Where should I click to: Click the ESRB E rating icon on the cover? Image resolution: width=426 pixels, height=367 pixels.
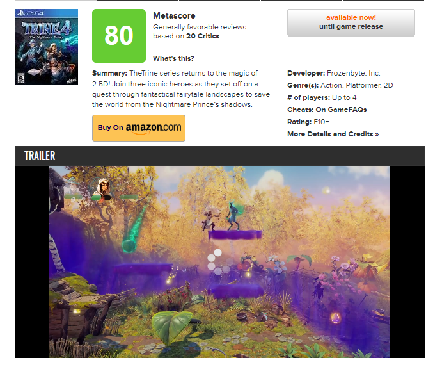tap(20, 78)
